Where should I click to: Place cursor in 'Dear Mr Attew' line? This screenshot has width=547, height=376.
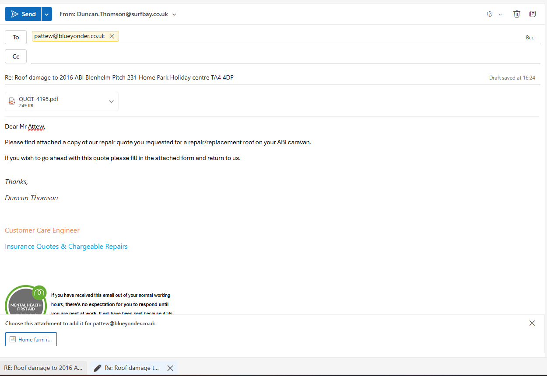click(25, 127)
